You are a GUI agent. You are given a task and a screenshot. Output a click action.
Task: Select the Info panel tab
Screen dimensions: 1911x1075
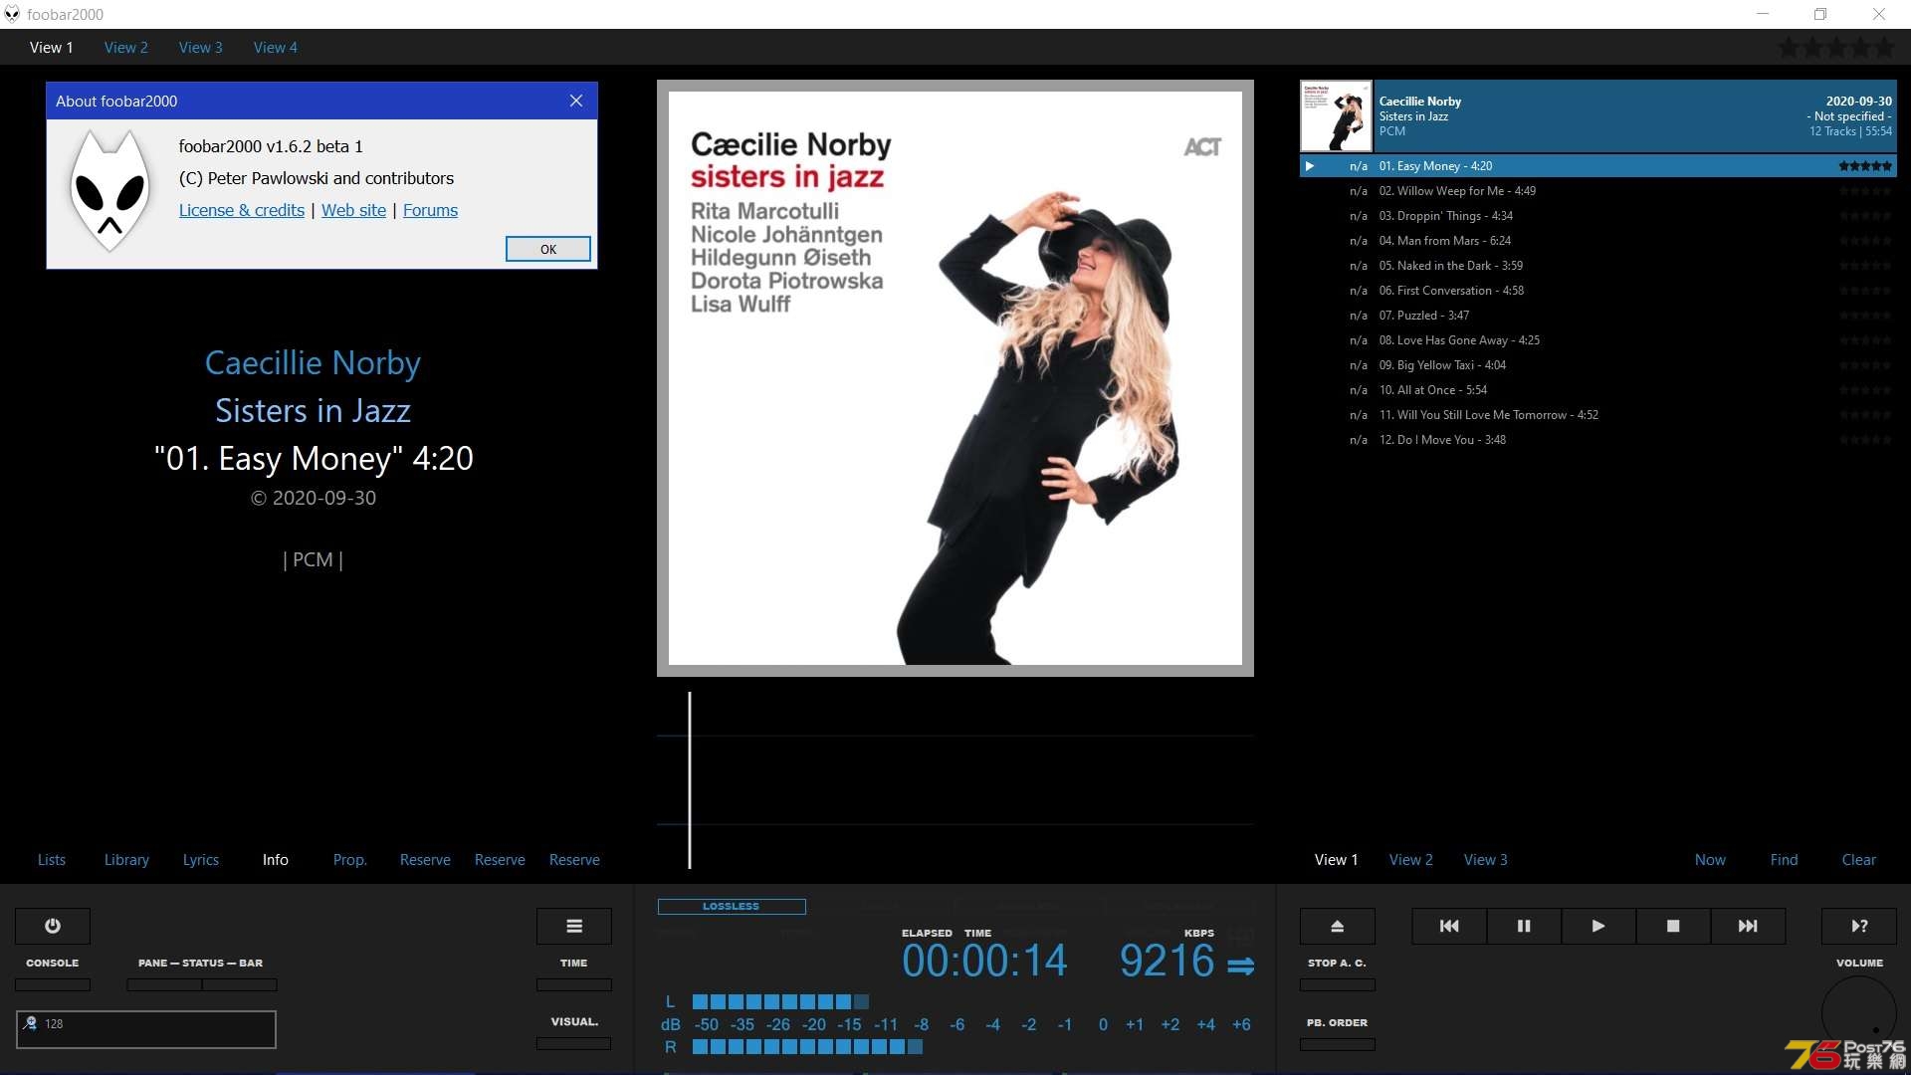pos(276,860)
